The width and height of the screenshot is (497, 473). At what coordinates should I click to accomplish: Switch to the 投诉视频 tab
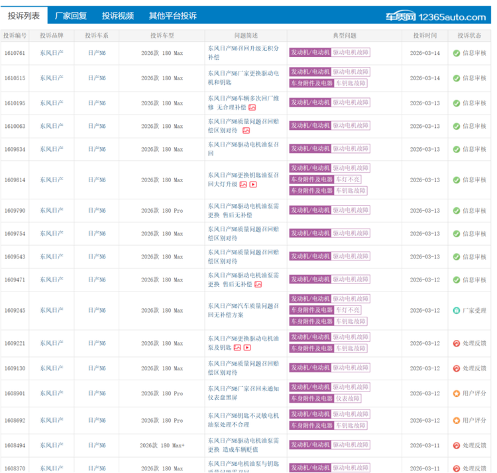(118, 16)
